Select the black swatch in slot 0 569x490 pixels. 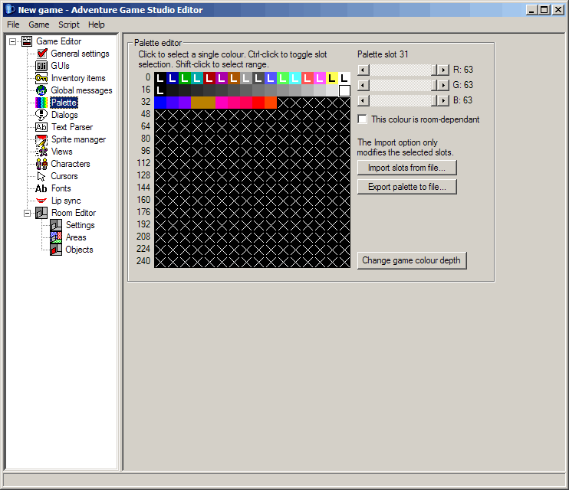click(160, 78)
